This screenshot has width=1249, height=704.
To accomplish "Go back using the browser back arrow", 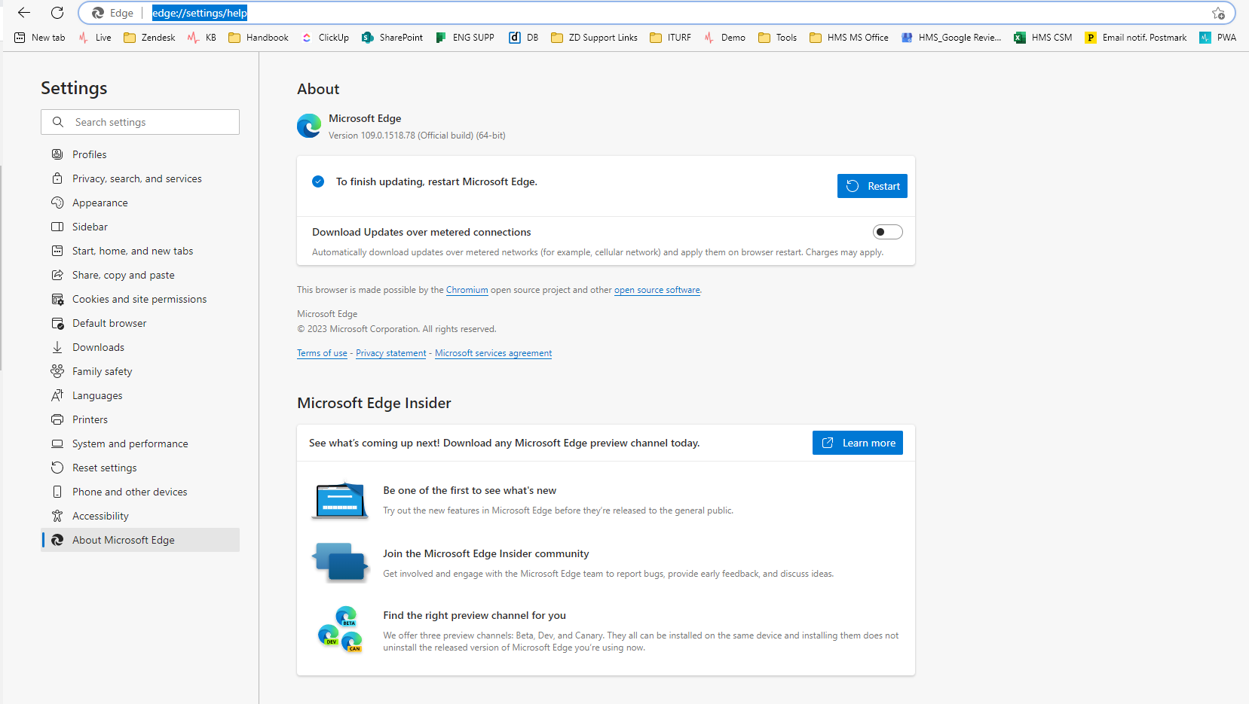I will tap(24, 13).
